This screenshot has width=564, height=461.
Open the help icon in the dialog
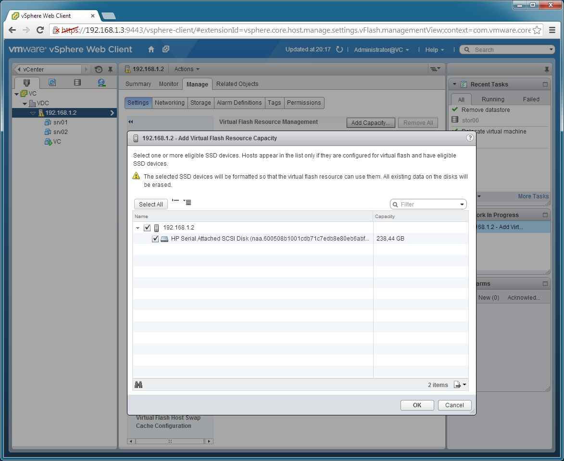point(469,138)
